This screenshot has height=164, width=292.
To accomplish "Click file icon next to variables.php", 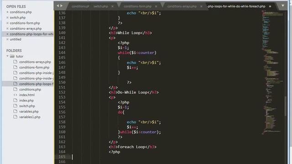I will tap(15, 111).
